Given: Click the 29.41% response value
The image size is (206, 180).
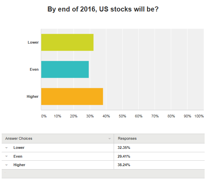Looking at the screenshot, I should (x=124, y=156).
